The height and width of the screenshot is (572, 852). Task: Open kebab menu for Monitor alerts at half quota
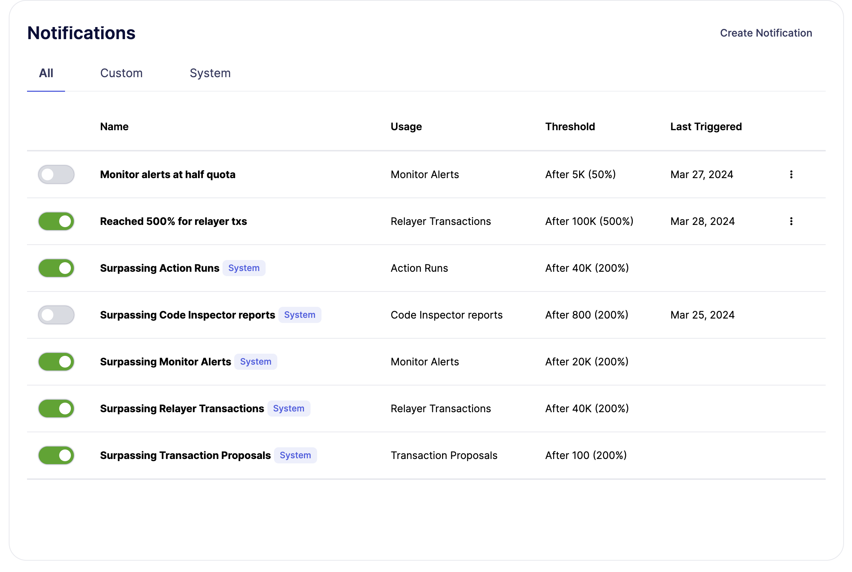tap(791, 174)
